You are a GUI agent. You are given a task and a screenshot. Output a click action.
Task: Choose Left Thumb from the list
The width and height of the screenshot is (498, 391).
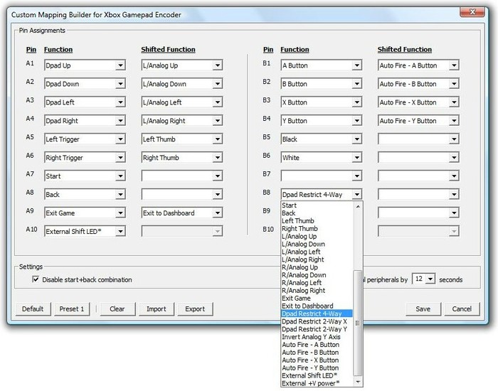[317, 221]
